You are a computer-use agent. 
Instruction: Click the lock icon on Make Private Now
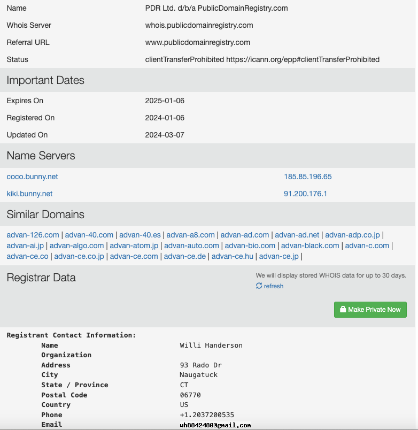[x=343, y=309]
